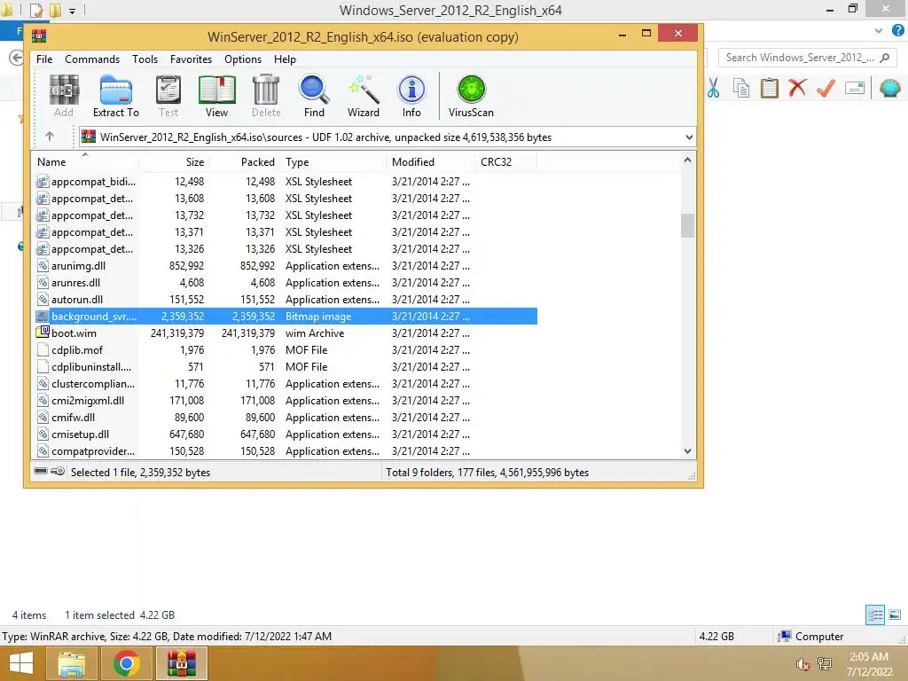Expand the Explorer ribbon chevron
908x681 pixels.
point(879,31)
